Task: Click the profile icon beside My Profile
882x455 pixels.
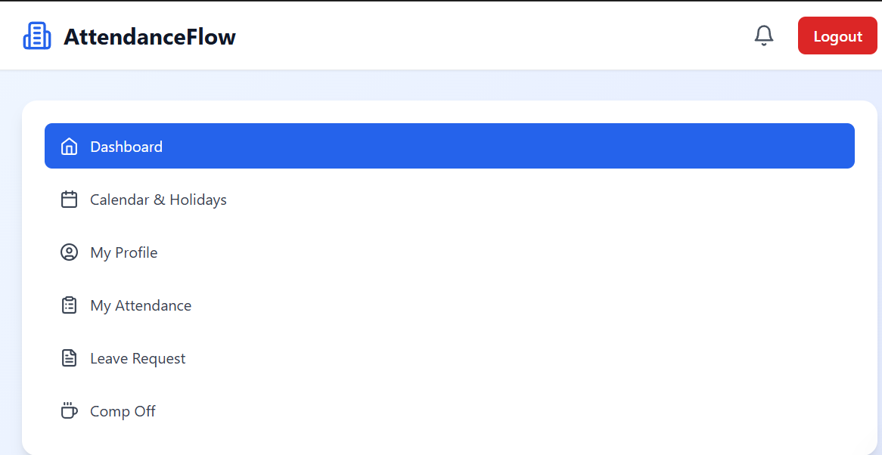Action: pyautogui.click(x=69, y=252)
